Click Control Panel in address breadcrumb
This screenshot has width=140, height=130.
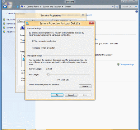(x=33, y=7)
